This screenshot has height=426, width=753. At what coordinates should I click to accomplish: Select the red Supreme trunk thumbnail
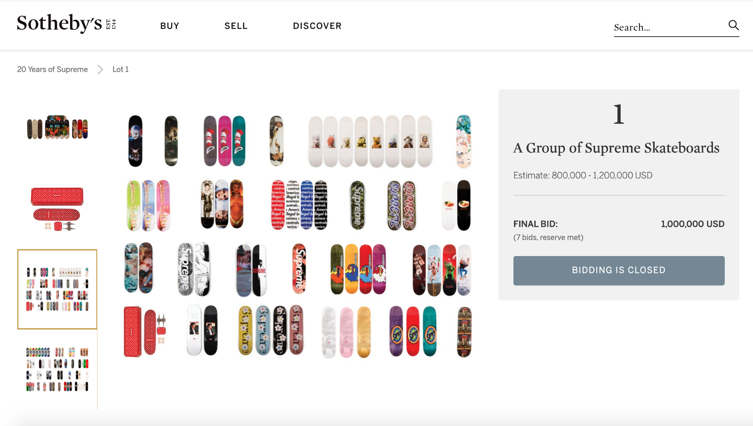[x=57, y=209]
